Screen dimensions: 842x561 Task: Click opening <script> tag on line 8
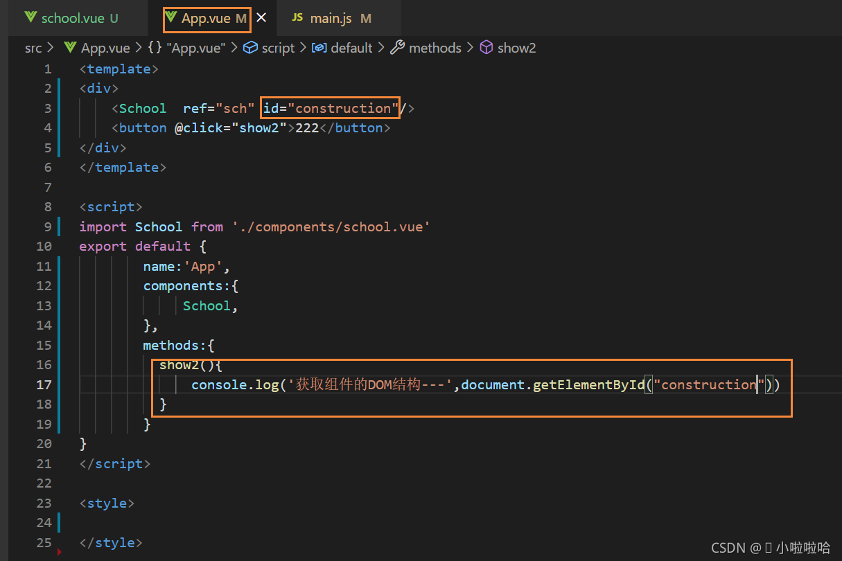click(111, 206)
